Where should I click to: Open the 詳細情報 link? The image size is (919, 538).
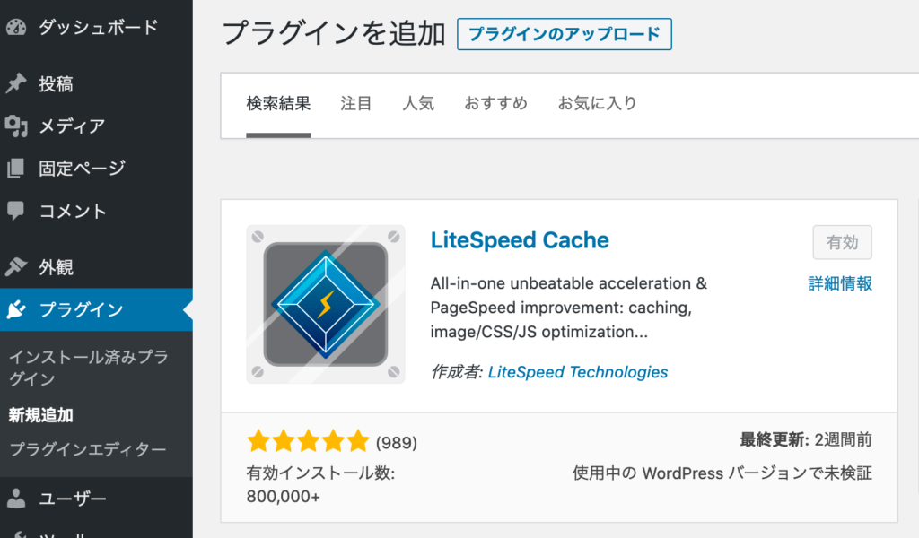[x=840, y=284]
